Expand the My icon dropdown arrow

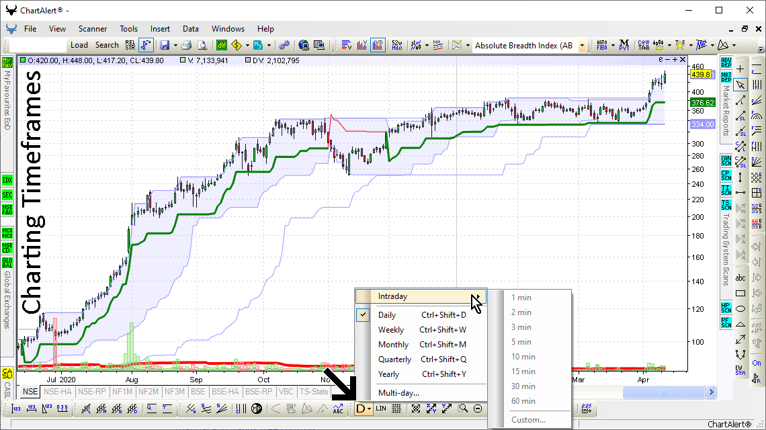[269, 46]
